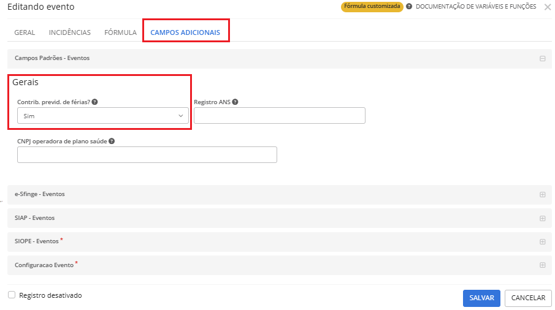Switch to the Geral tab
This screenshot has width=555, height=310.
(25, 32)
